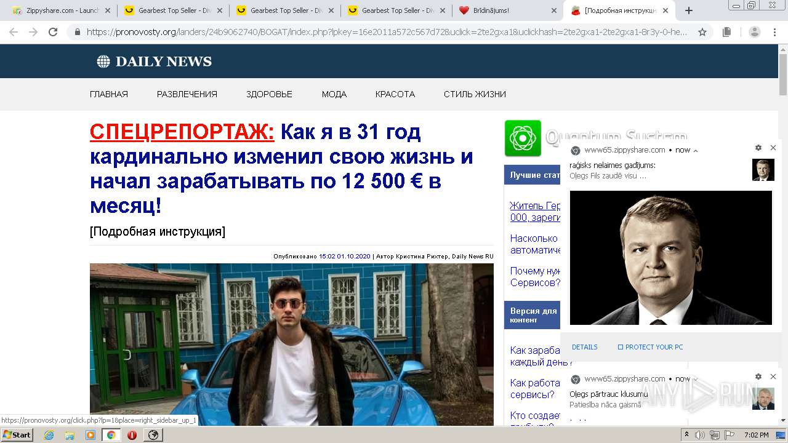788x443 pixels.
Task: Open the Житель Гер... sidebar article link
Action: pyautogui.click(x=535, y=211)
